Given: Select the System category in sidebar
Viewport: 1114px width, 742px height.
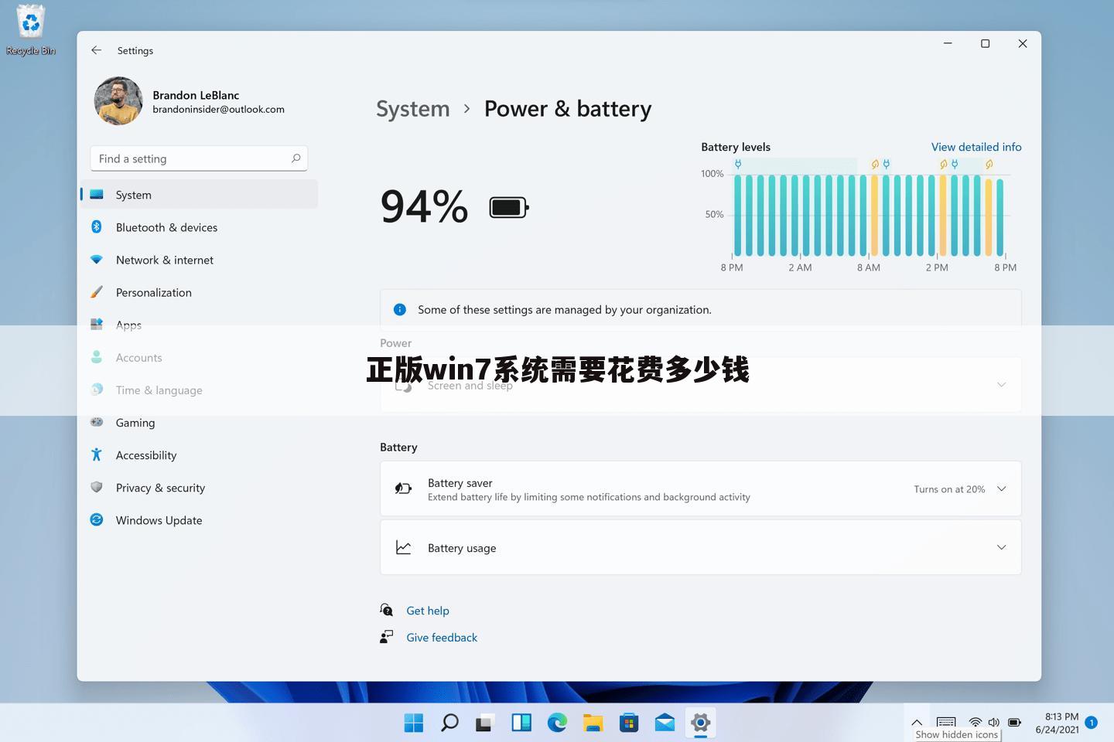Looking at the screenshot, I should click(199, 195).
